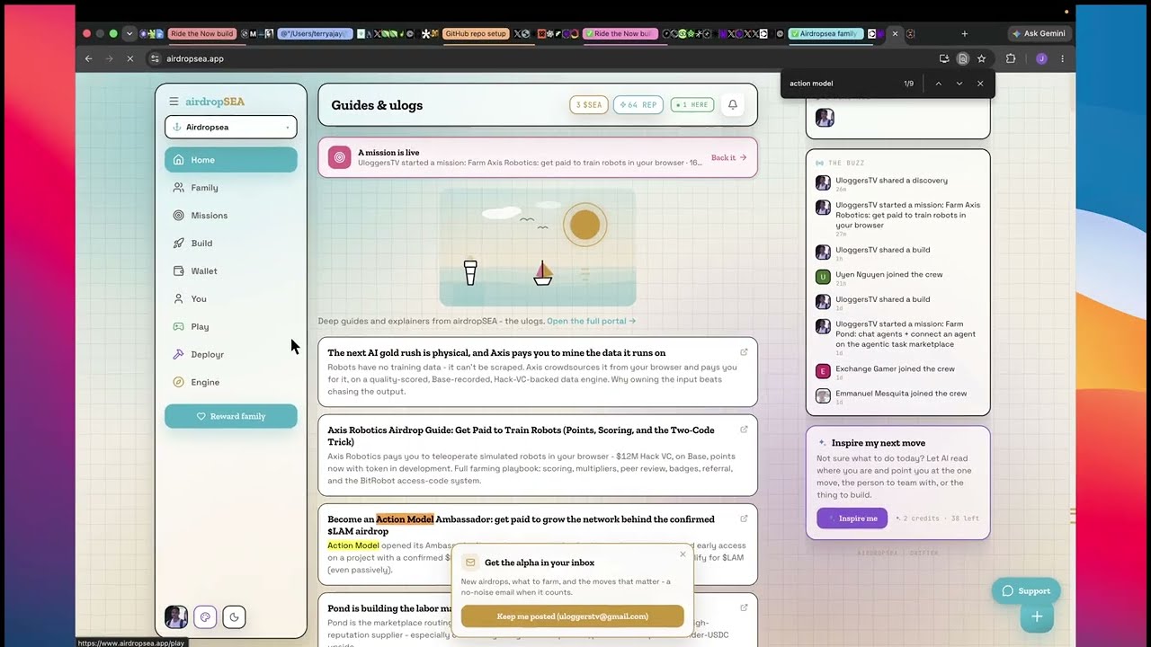Open external link for Action Model Ambassador article
This screenshot has width=1151, height=647.
click(x=744, y=518)
